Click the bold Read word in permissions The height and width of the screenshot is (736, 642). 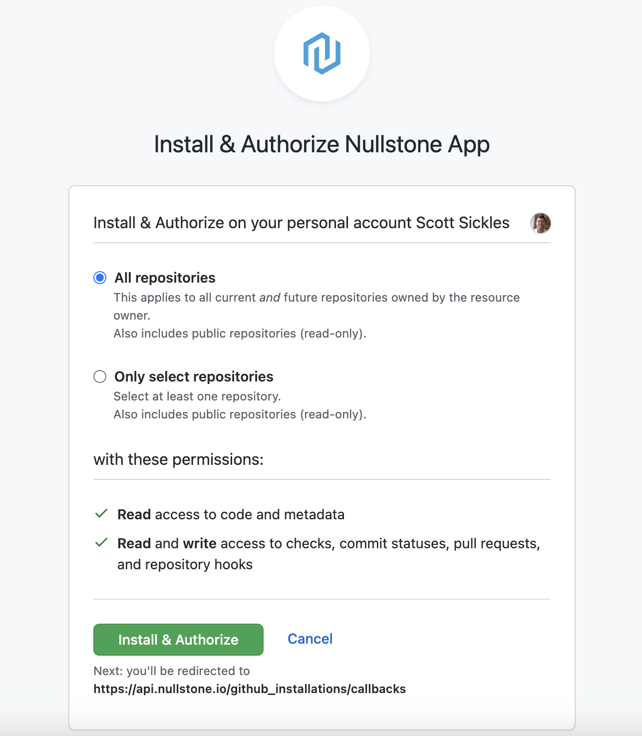[x=134, y=514]
